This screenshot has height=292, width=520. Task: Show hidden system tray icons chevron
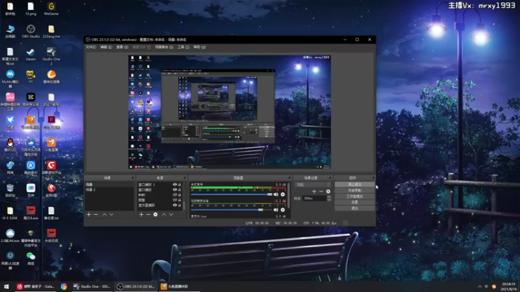coord(480,287)
